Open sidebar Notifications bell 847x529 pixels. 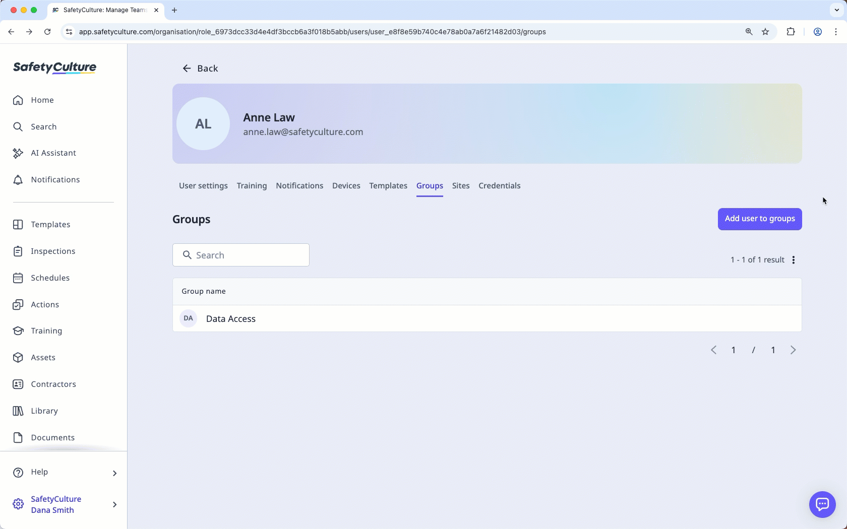tap(46, 180)
